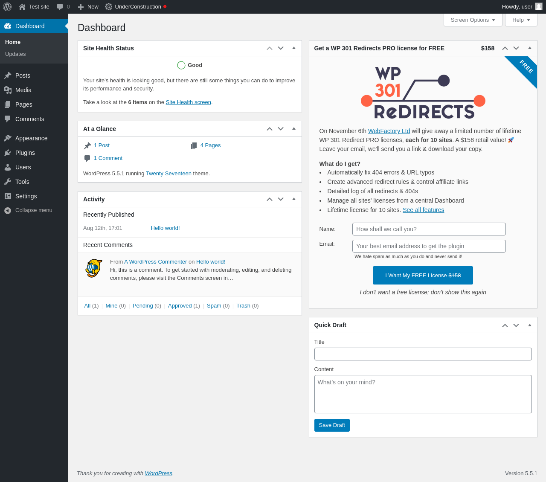Open the Screen Options dropdown

(x=473, y=20)
